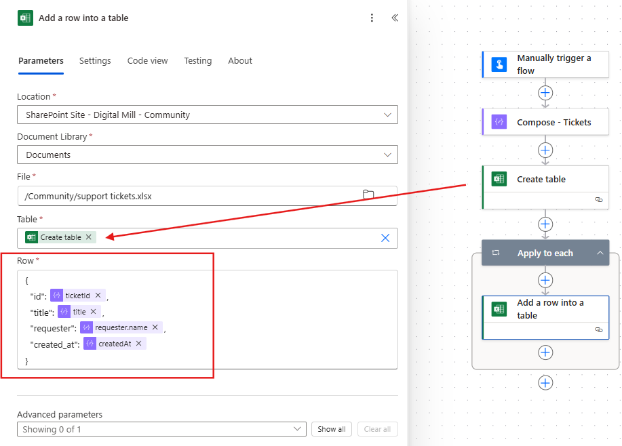The image size is (622, 446).
Task: Switch to the Code view tab
Action: click(x=147, y=60)
